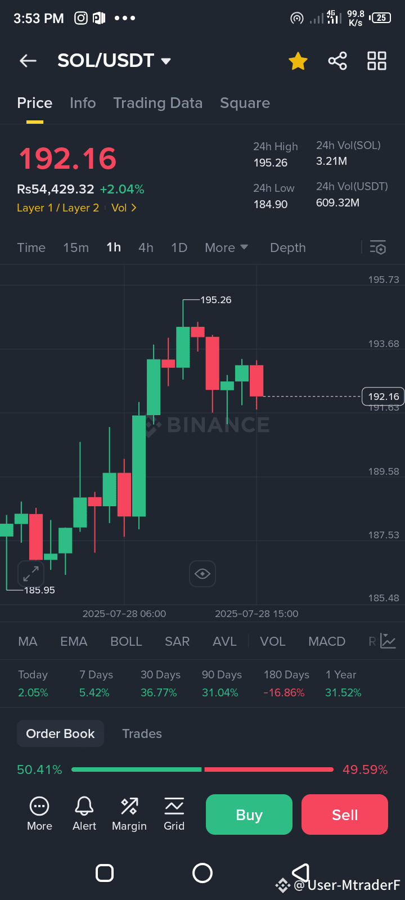The width and height of the screenshot is (405, 900).
Task: Tap the 30 Days 36.77% value
Action: [x=159, y=692]
